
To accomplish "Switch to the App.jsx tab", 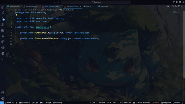I will (x=88, y=7).
